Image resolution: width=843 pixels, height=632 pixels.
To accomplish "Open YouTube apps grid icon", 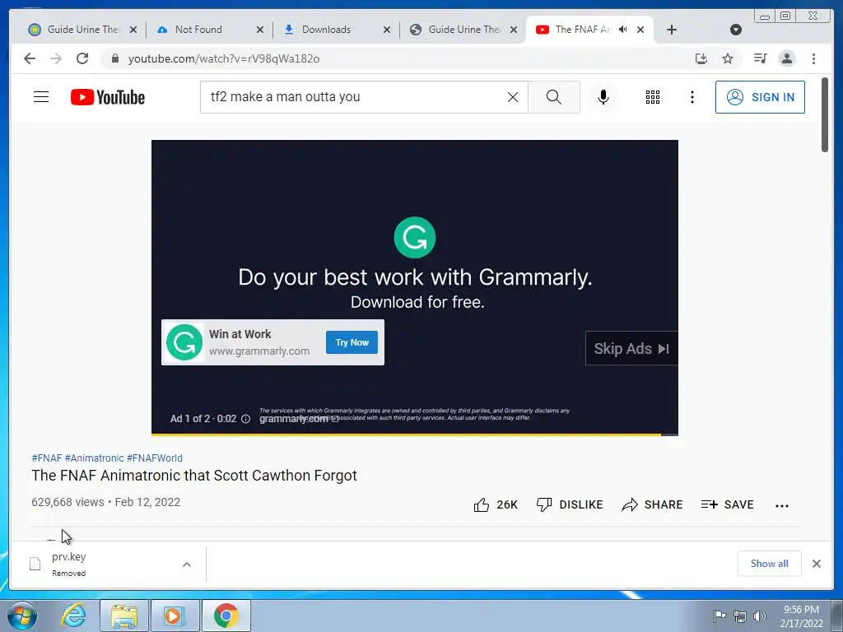I will coord(653,97).
